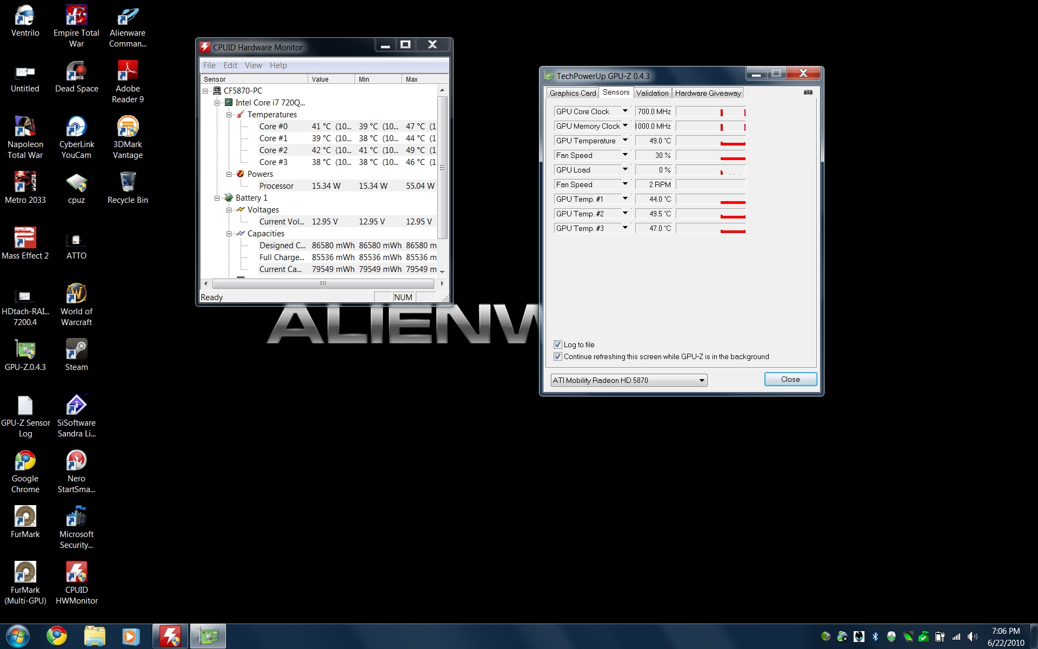The height and width of the screenshot is (649, 1038).
Task: Open the View menu in HWMonitor
Action: click(253, 65)
